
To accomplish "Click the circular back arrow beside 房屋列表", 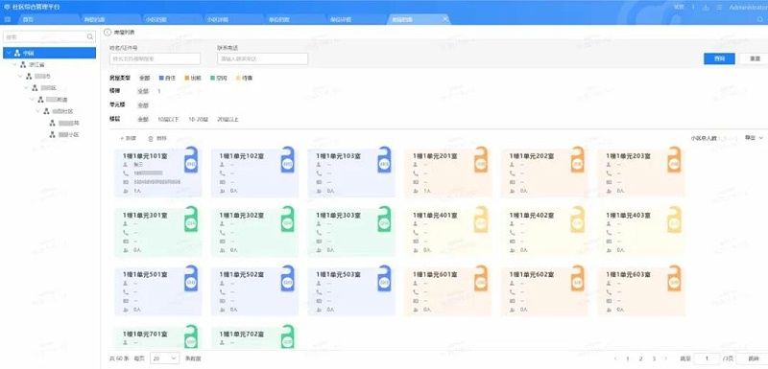I will pos(108,32).
